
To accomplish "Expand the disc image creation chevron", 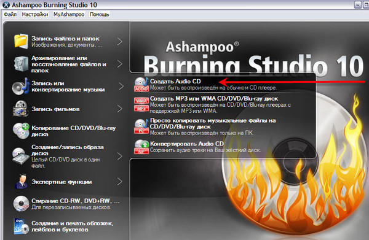I will coord(120,156).
